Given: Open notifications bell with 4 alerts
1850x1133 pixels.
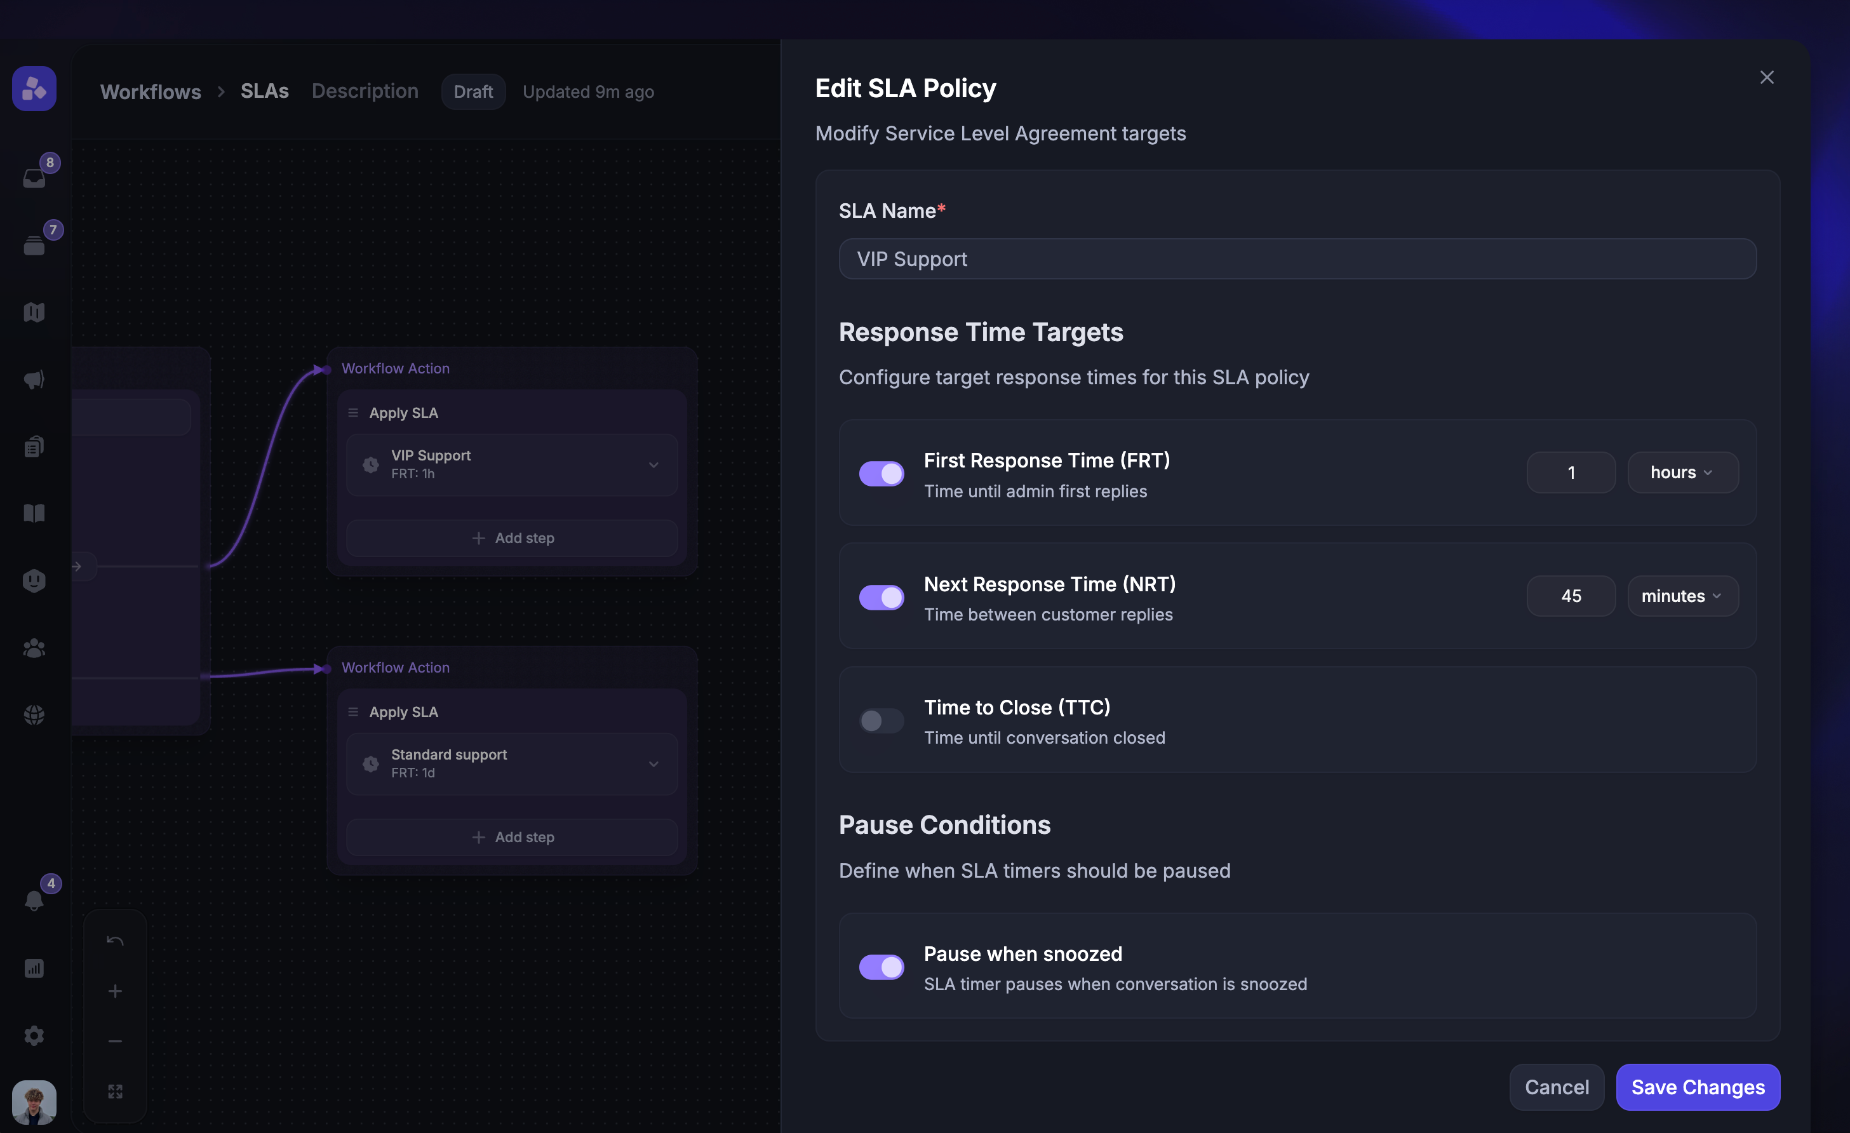Looking at the screenshot, I should pos(34,899).
